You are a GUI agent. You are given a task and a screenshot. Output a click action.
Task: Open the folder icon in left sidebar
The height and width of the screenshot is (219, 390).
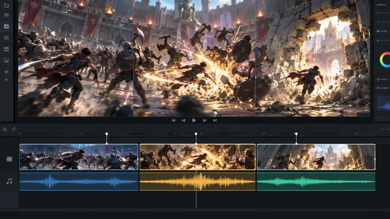tap(6, 5)
